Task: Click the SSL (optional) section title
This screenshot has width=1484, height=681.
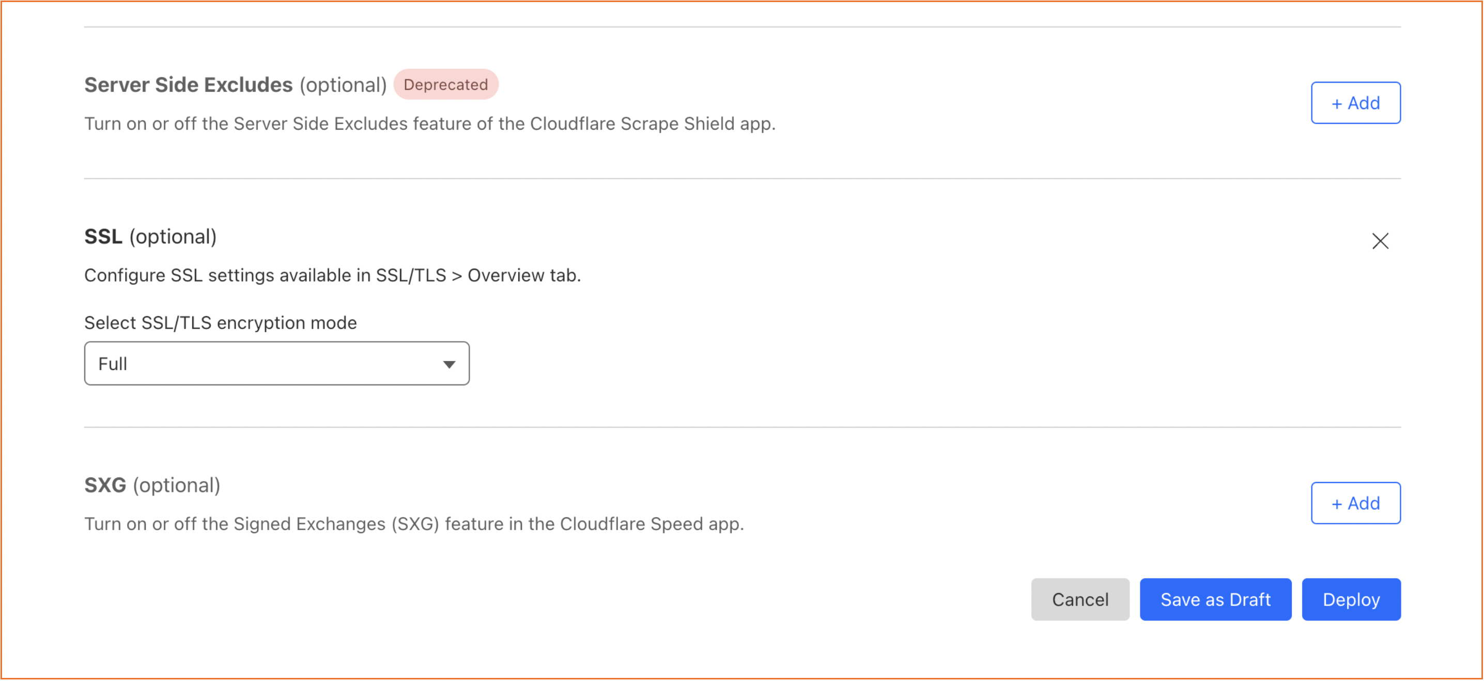Action: 150,236
